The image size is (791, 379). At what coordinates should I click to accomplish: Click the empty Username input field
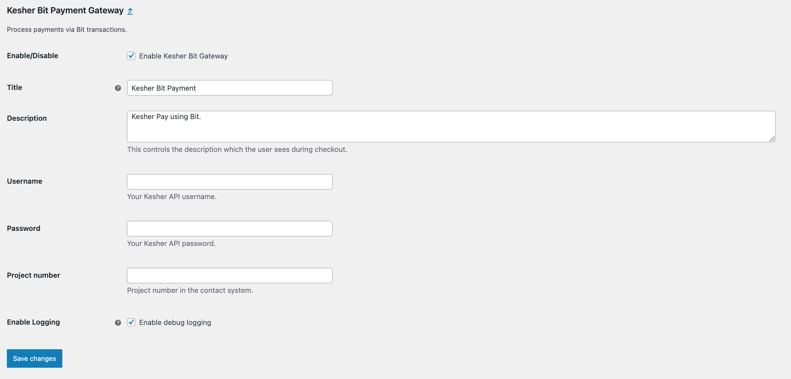click(229, 182)
